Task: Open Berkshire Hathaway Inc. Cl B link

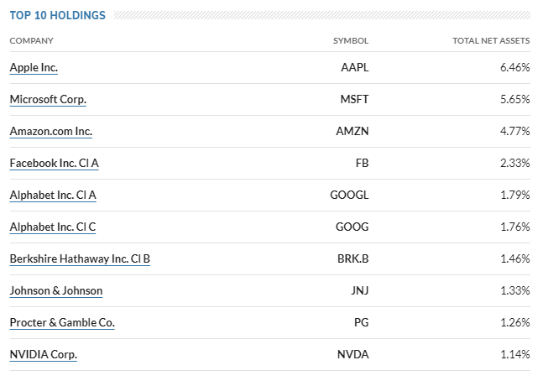Action: (80, 258)
